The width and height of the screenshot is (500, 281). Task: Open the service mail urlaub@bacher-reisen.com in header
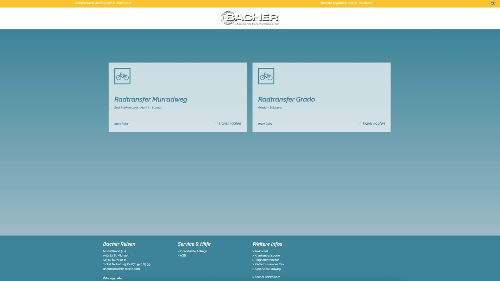pos(113,3)
